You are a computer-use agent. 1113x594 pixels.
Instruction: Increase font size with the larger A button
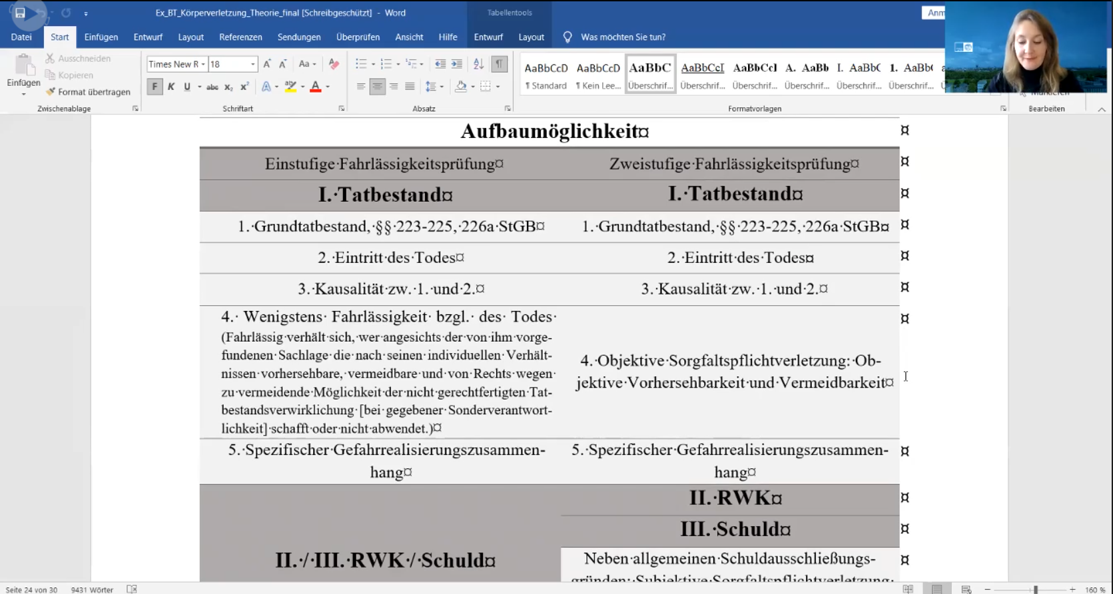pos(267,64)
